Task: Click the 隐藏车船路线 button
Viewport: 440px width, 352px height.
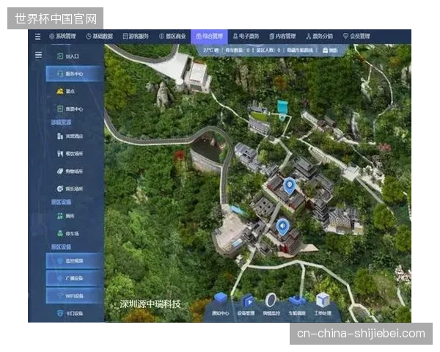Action: click(x=300, y=51)
